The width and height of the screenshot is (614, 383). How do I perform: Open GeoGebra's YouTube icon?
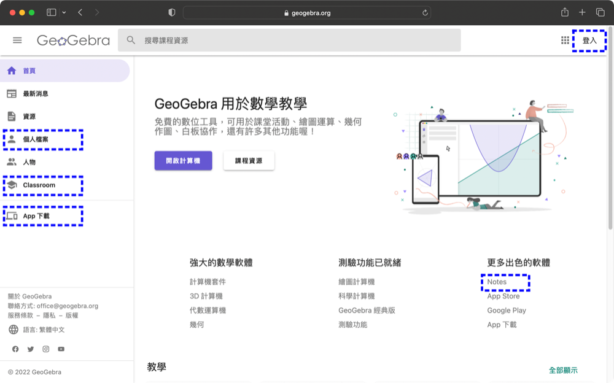pos(61,349)
